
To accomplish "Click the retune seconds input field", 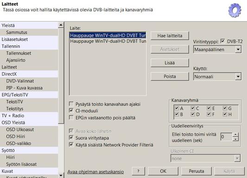I will (x=227, y=137).
